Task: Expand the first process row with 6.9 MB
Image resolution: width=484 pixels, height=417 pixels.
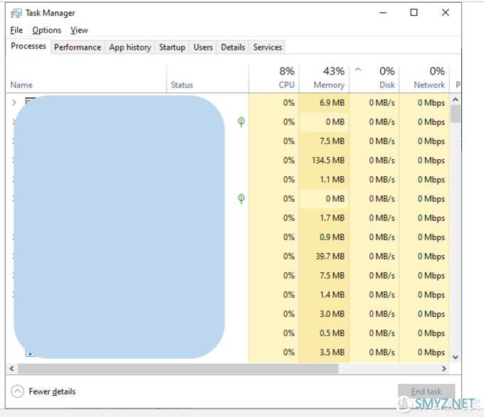Action: pyautogui.click(x=14, y=102)
